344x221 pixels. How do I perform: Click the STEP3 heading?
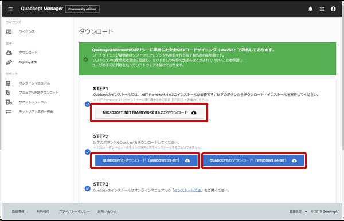(101, 184)
